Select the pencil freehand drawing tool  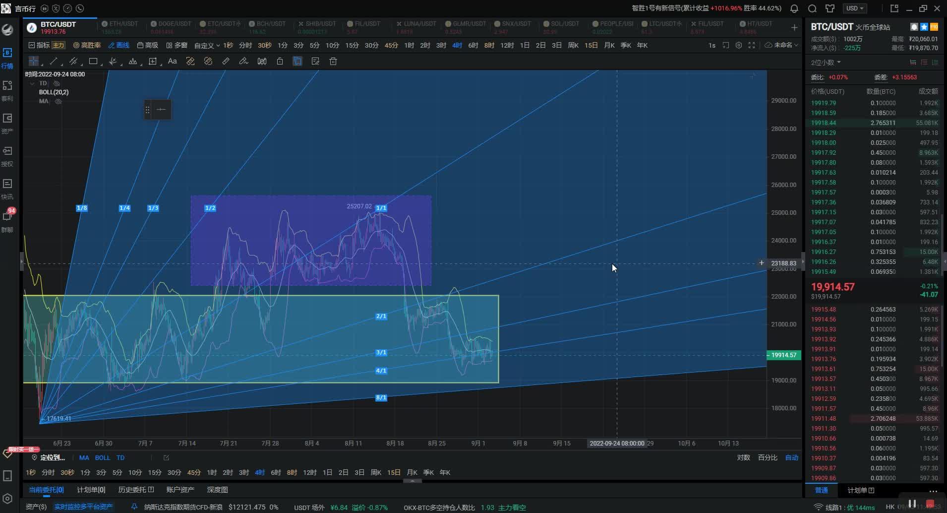click(x=243, y=61)
